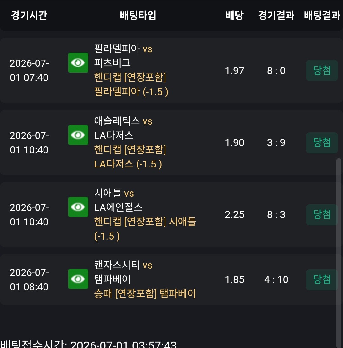The height and width of the screenshot is (348, 343).
Task: Click the eye icon for 시애틀 vs LA에인절스
Action: 78,207
